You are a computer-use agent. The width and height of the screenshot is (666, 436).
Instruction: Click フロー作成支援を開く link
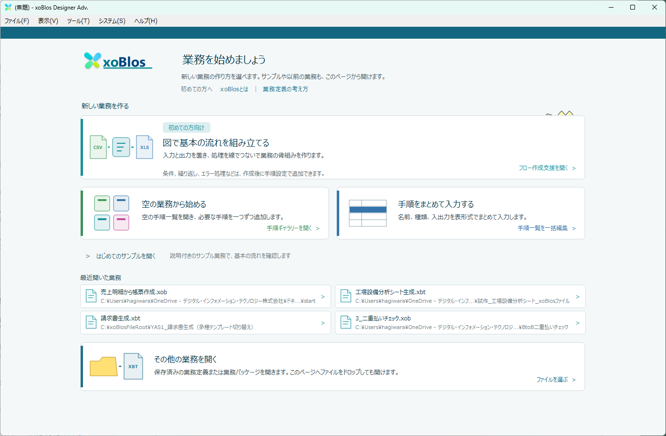[x=547, y=168]
